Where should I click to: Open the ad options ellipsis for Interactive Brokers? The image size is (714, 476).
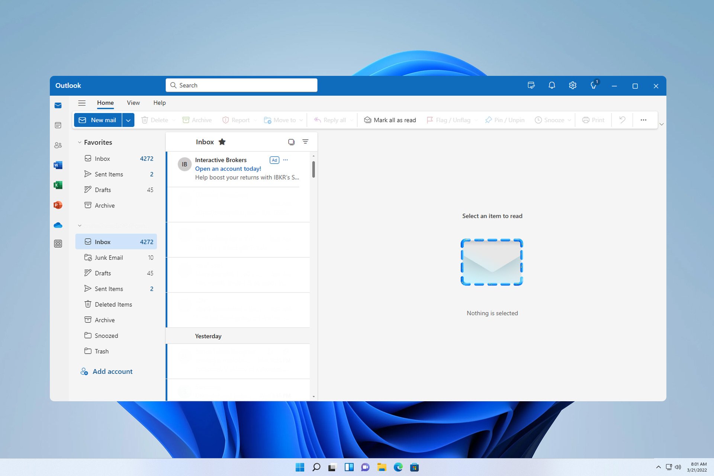[x=286, y=160]
